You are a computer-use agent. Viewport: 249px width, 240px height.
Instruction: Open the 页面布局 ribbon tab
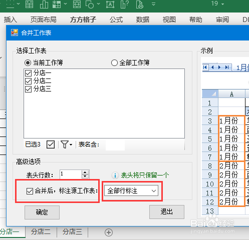pos(43,19)
